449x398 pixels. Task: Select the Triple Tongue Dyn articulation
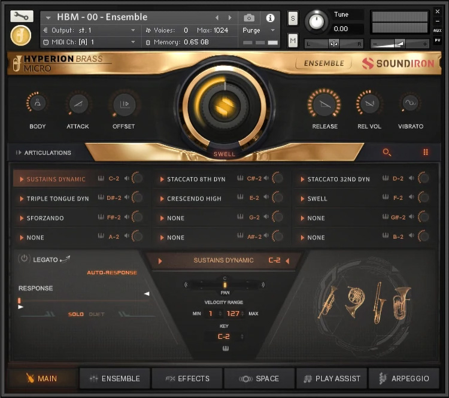pos(57,199)
